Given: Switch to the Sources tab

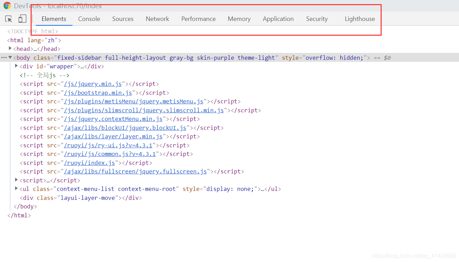Looking at the screenshot, I should [x=122, y=19].
